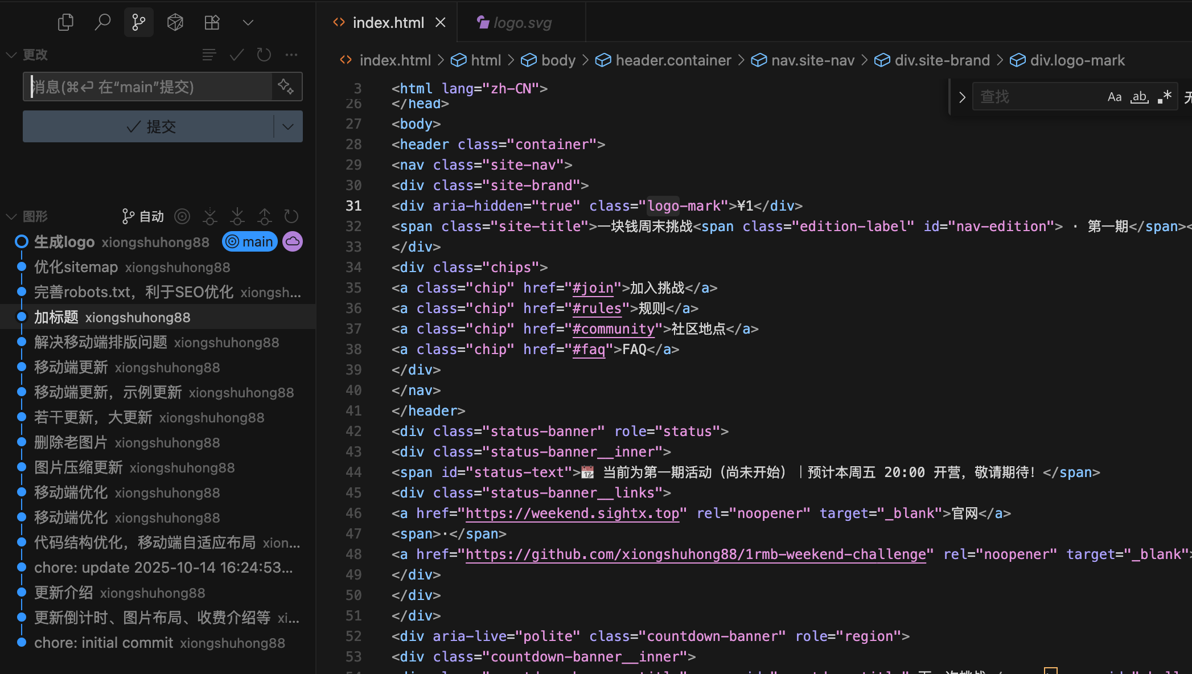1192x674 pixels.
Task: Click the fetch icon in graph toolbar
Action: (x=210, y=216)
